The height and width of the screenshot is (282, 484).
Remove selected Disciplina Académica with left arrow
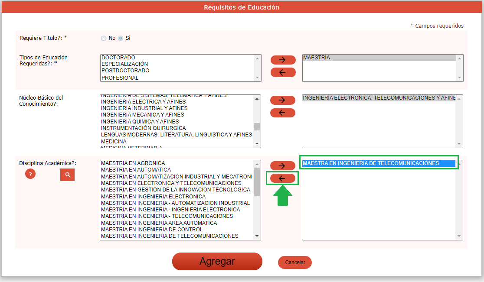[x=282, y=178]
